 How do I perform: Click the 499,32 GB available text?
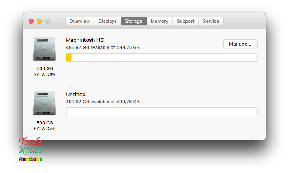point(102,102)
